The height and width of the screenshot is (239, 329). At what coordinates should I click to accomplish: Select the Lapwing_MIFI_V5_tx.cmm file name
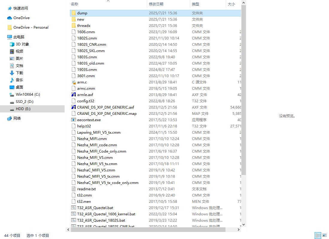point(99,132)
